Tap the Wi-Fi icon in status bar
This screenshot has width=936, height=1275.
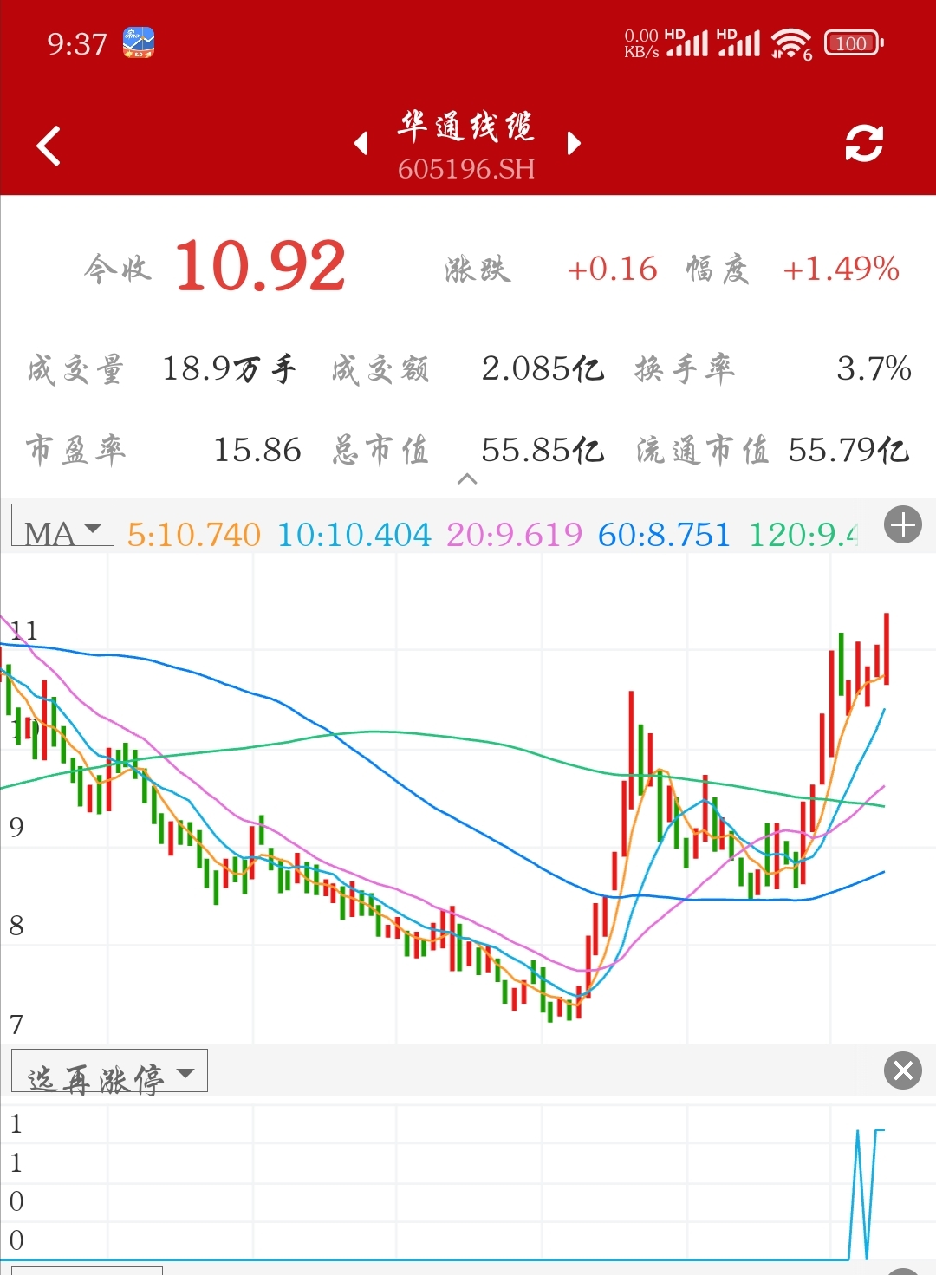790,42
